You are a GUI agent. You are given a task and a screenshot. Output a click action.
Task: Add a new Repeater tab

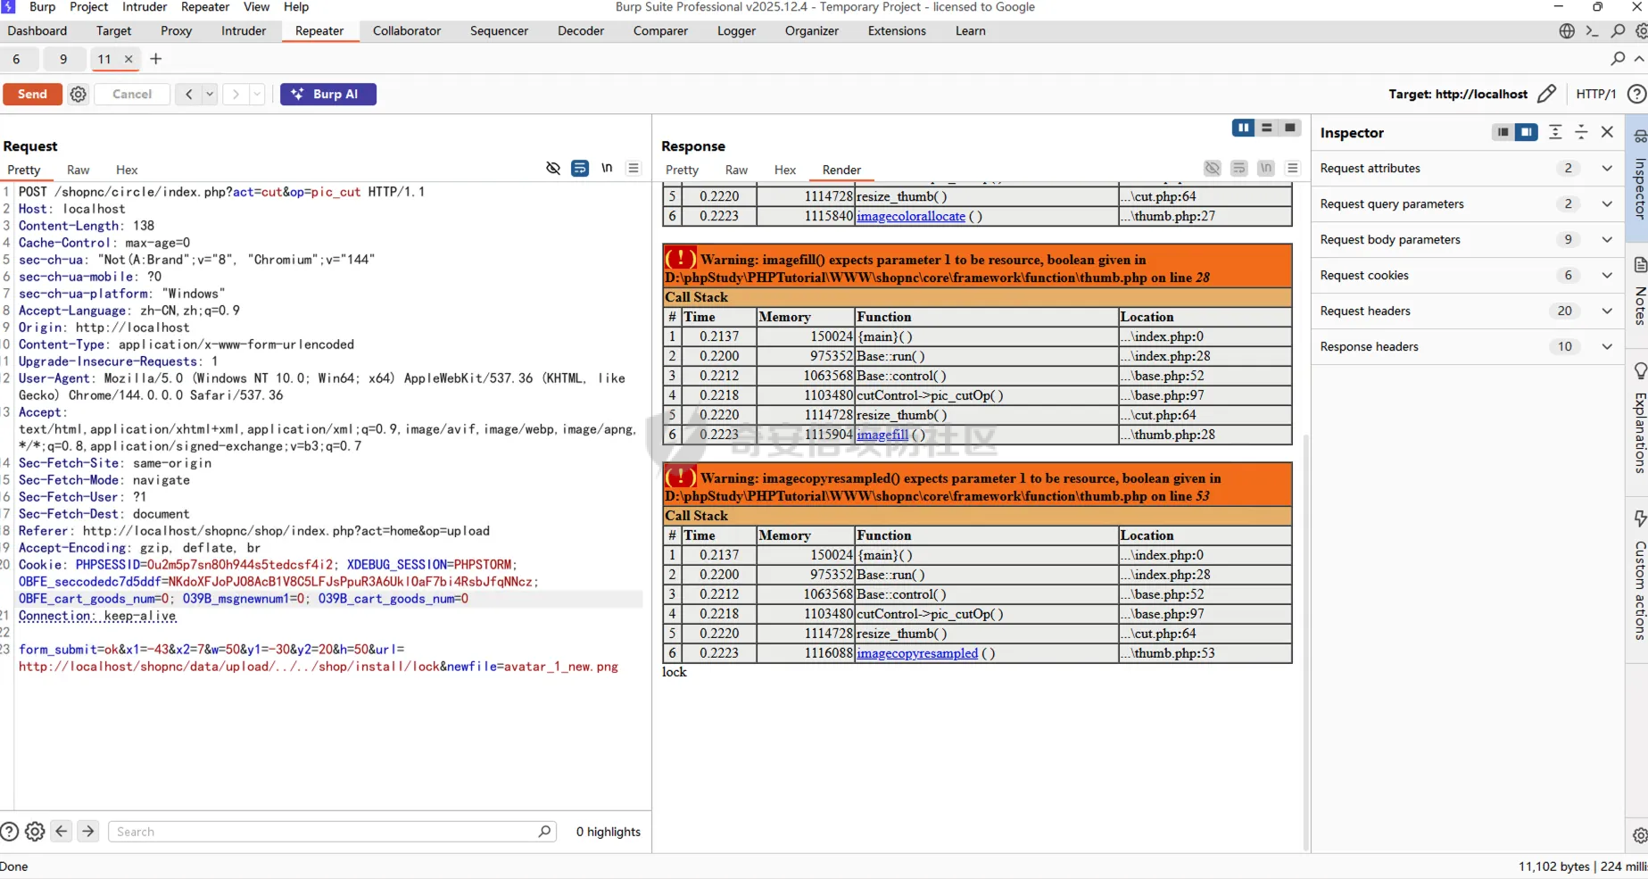pyautogui.click(x=156, y=59)
